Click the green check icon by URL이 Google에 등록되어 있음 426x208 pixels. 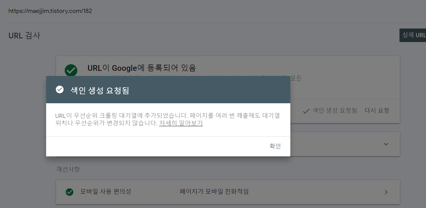pyautogui.click(x=71, y=71)
